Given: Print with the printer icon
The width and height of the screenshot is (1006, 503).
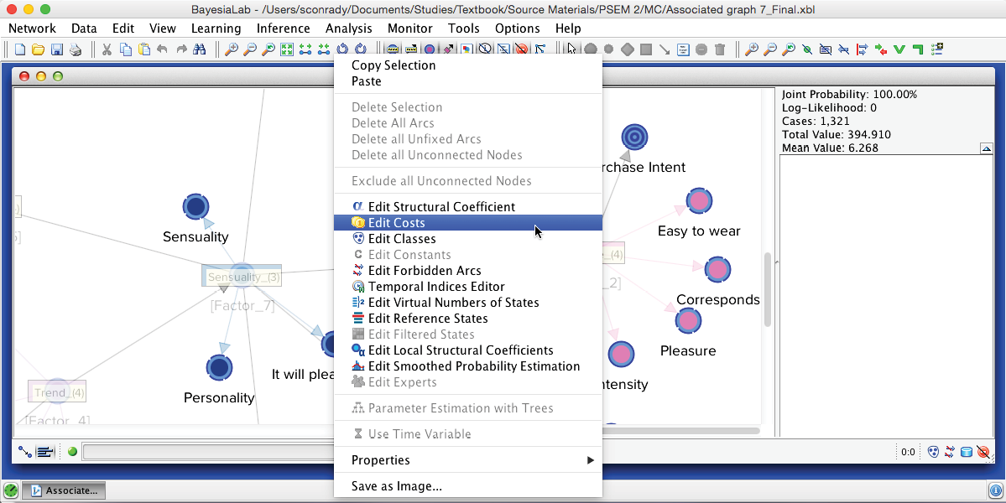Looking at the screenshot, I should click(75, 49).
